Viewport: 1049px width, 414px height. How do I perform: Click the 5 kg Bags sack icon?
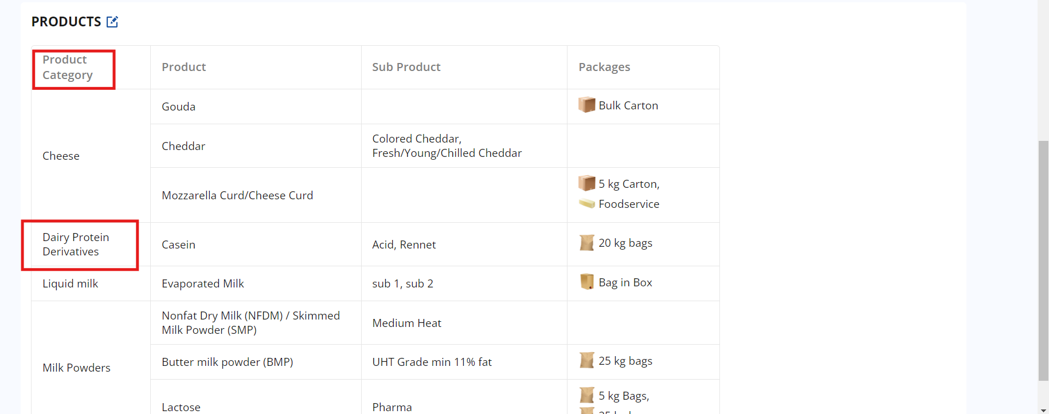[x=586, y=395]
